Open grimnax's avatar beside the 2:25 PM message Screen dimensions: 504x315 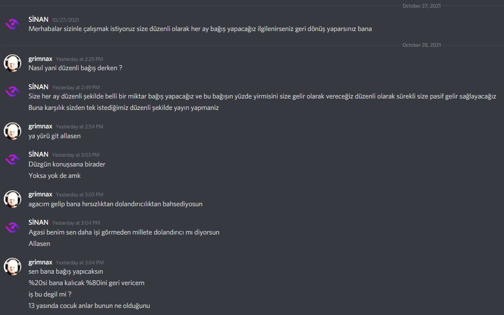click(x=12, y=63)
